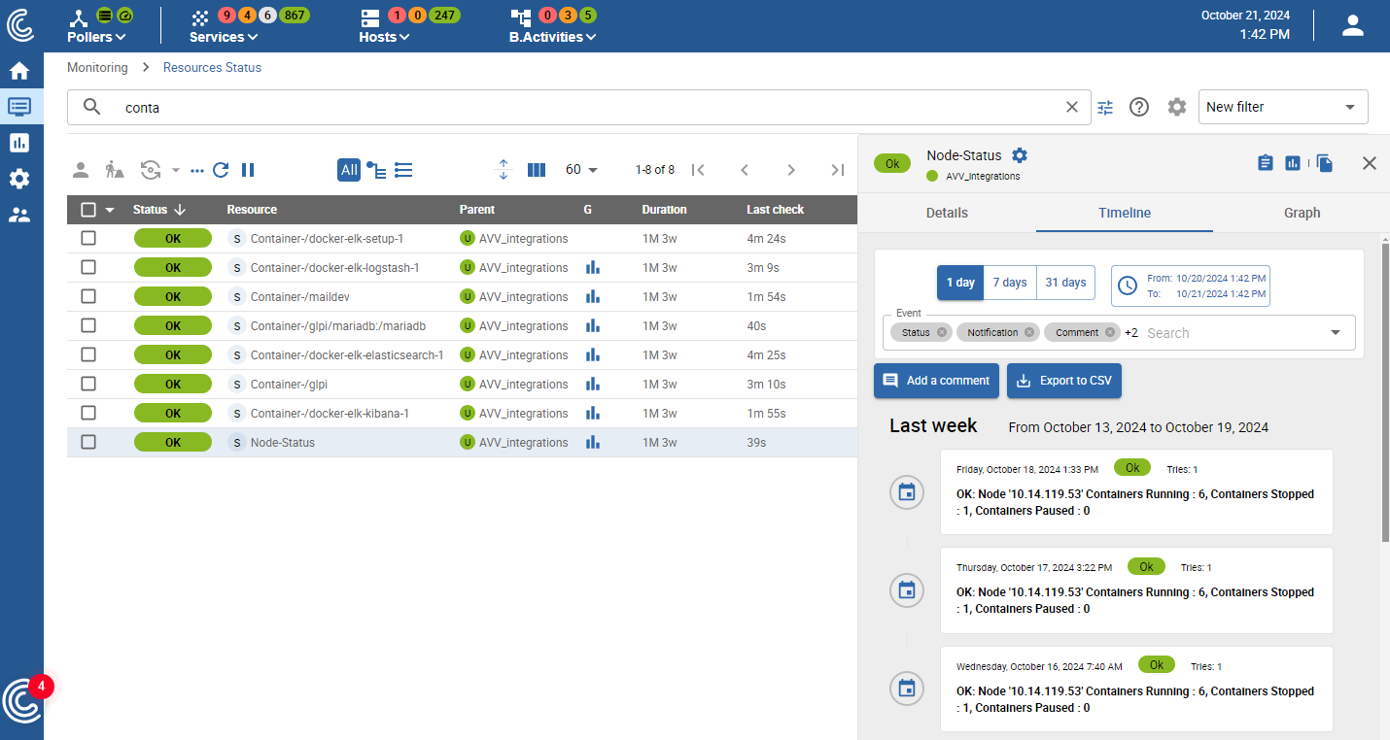Image resolution: width=1390 pixels, height=740 pixels.
Task: Refresh the resources list
Action: pos(220,169)
